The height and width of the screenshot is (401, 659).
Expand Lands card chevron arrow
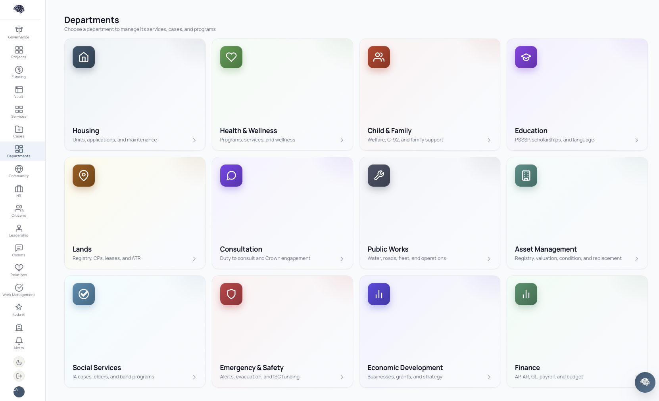tap(194, 259)
